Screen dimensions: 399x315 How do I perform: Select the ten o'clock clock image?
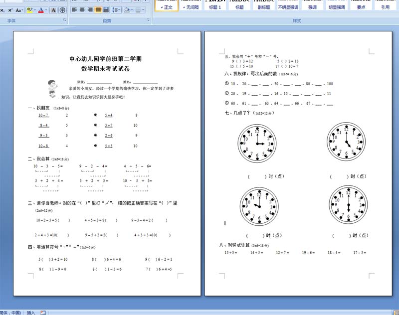tap(259, 206)
